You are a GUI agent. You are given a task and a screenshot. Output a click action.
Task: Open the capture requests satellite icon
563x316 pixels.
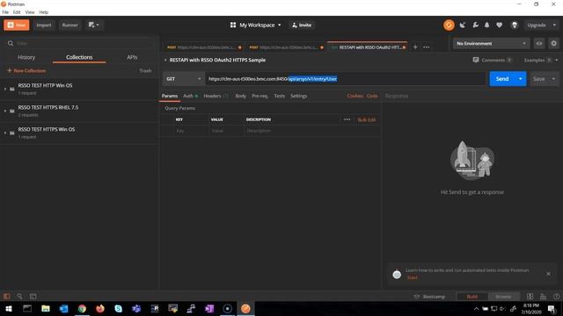click(x=463, y=25)
